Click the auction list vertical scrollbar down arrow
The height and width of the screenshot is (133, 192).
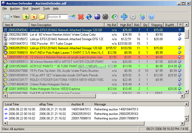(x=187, y=92)
